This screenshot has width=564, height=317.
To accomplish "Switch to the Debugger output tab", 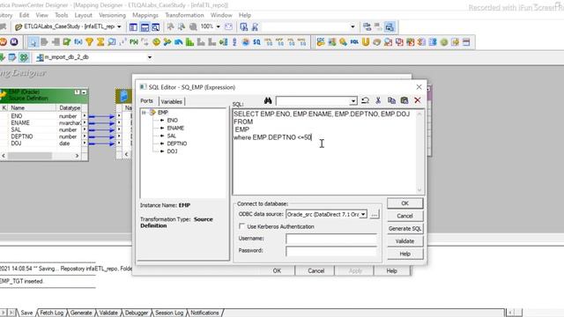I will pyautogui.click(x=137, y=313).
